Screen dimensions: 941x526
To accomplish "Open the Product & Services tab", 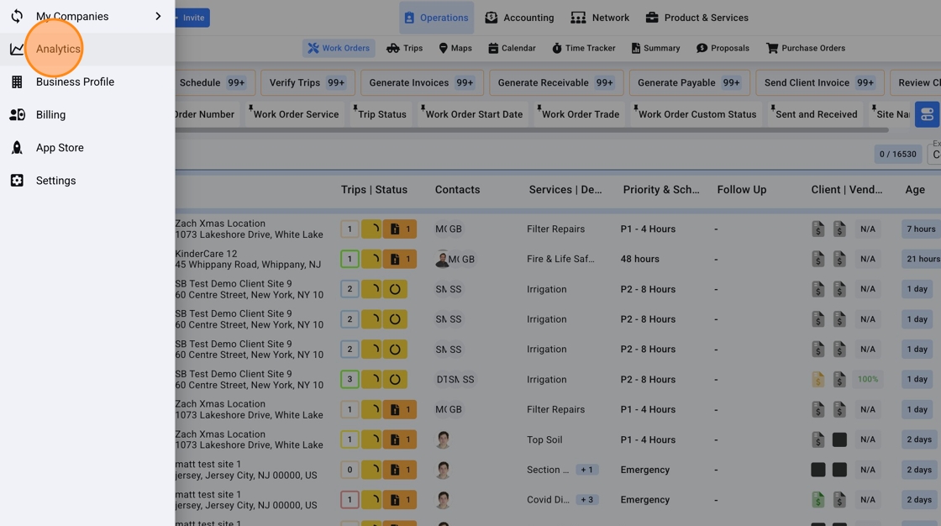I will [697, 18].
